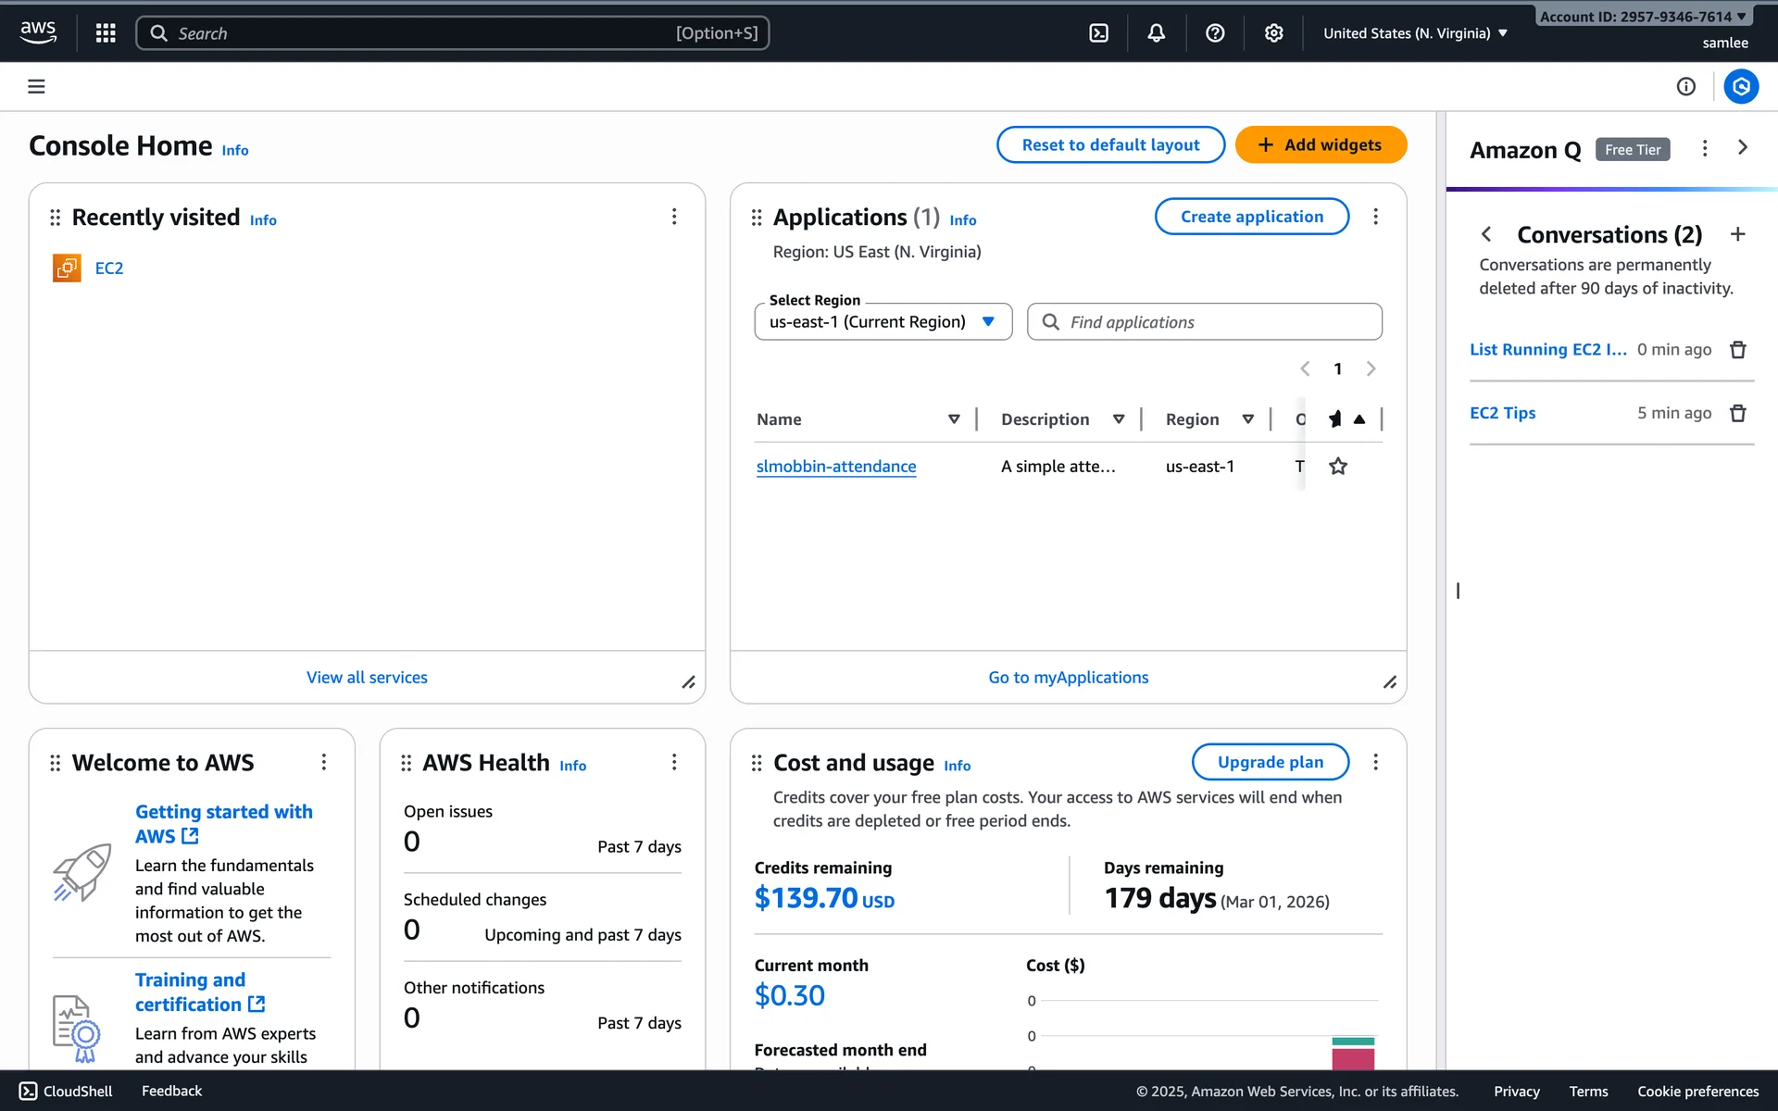Collapse Amazon Q panel with right chevron
The width and height of the screenshot is (1778, 1111).
tap(1743, 148)
